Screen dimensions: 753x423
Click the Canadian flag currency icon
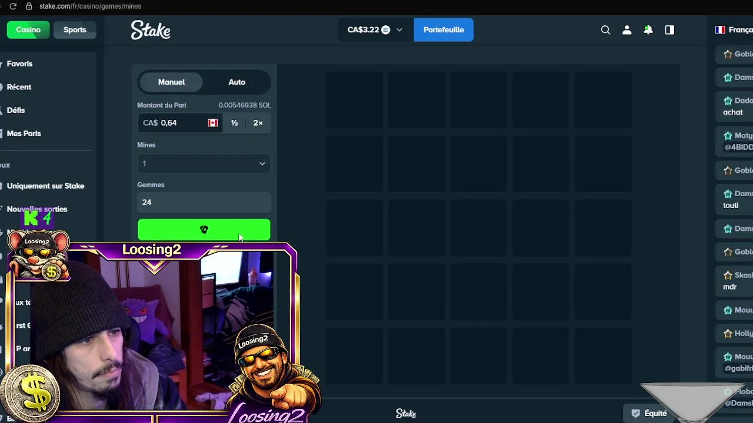click(212, 123)
